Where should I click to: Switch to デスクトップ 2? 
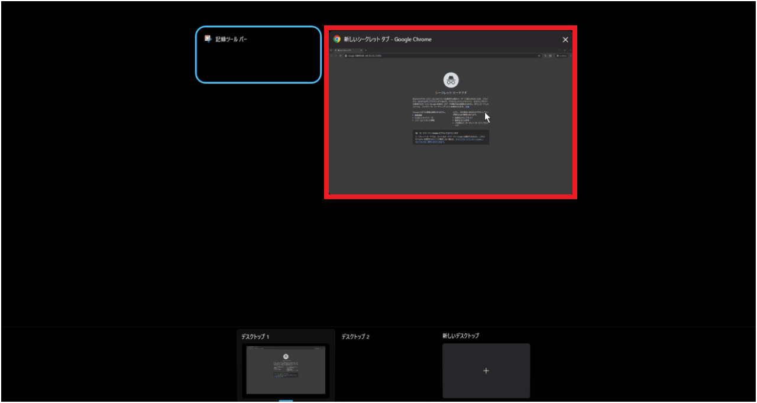[355, 337]
